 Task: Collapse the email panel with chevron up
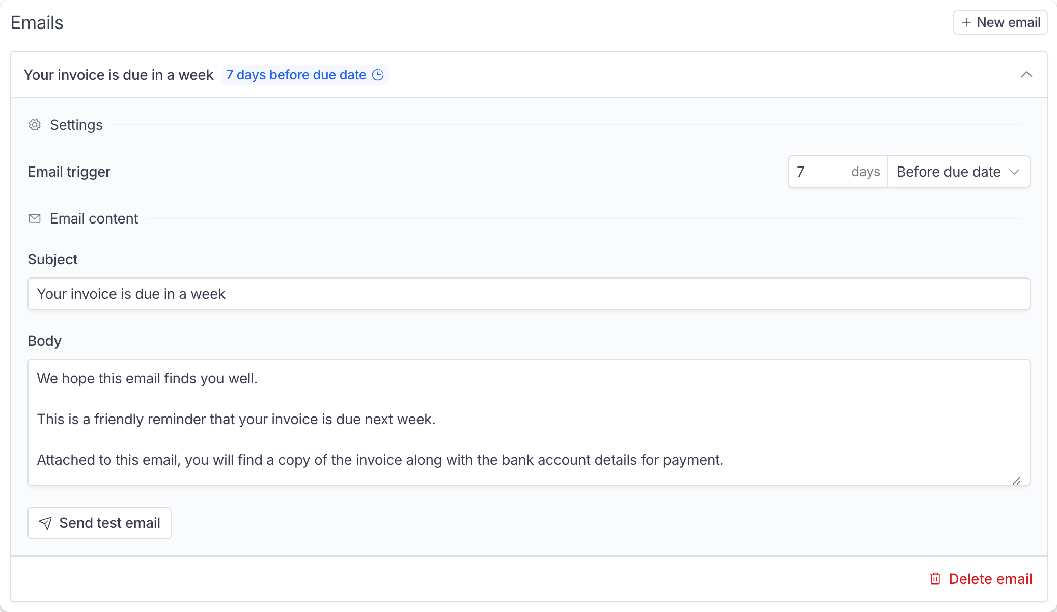pyautogui.click(x=1026, y=75)
